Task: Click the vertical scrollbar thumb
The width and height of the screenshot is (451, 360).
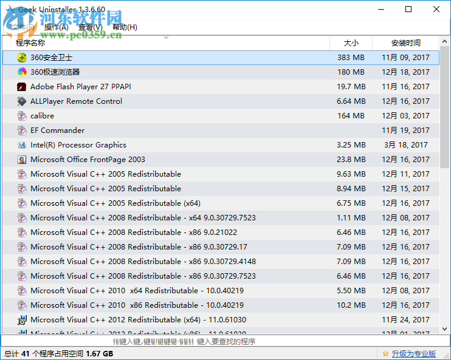Action: 444,107
